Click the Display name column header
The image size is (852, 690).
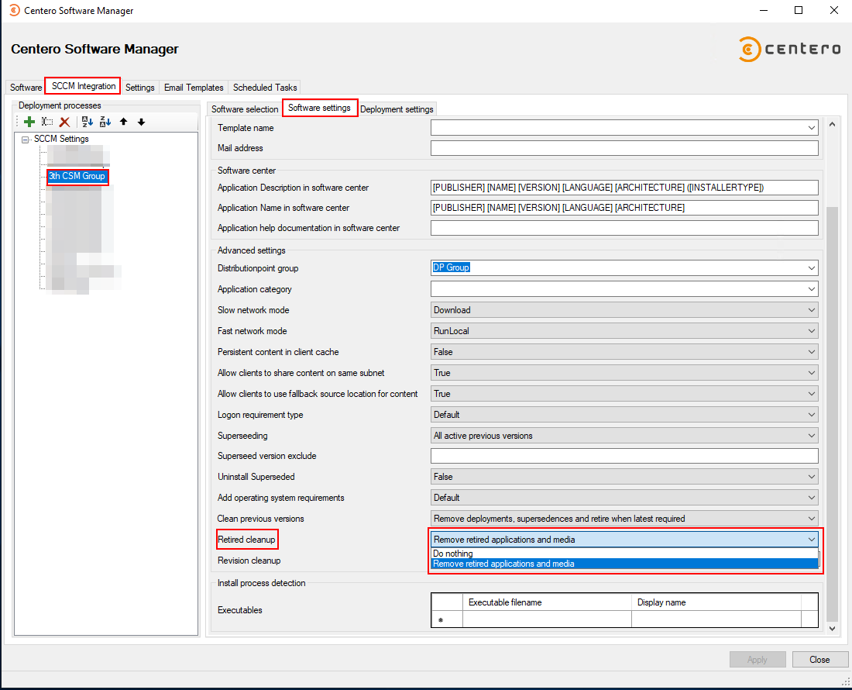click(x=716, y=602)
